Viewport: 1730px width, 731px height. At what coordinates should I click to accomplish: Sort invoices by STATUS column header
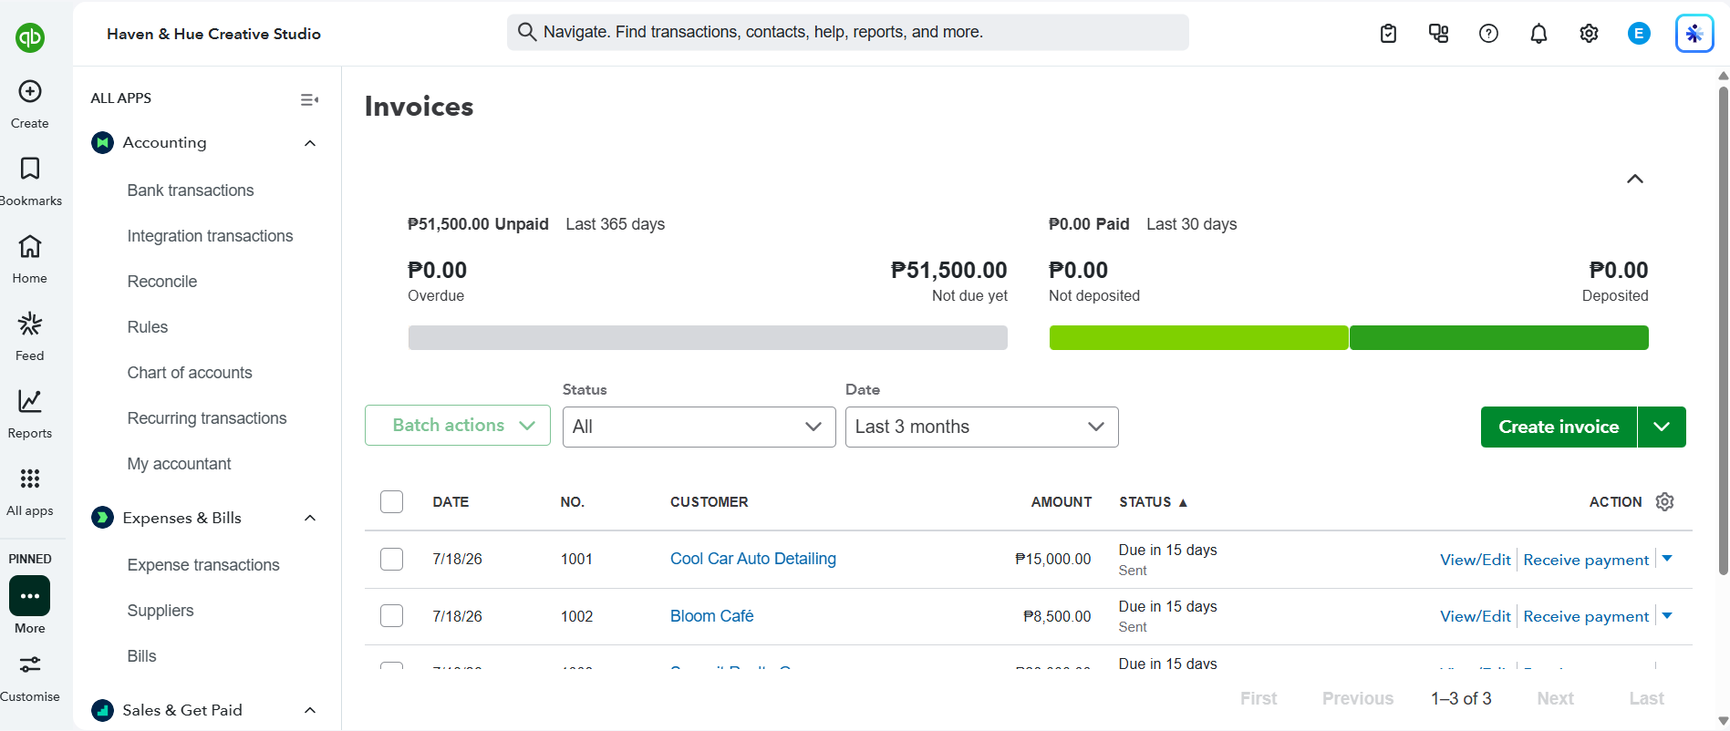pos(1154,502)
